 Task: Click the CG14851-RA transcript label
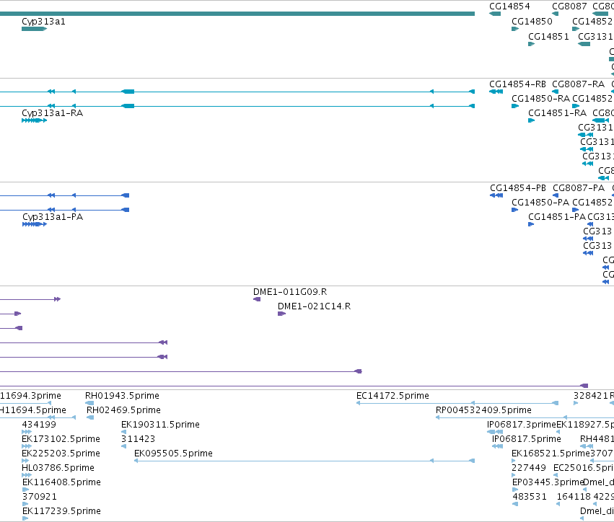(x=557, y=113)
